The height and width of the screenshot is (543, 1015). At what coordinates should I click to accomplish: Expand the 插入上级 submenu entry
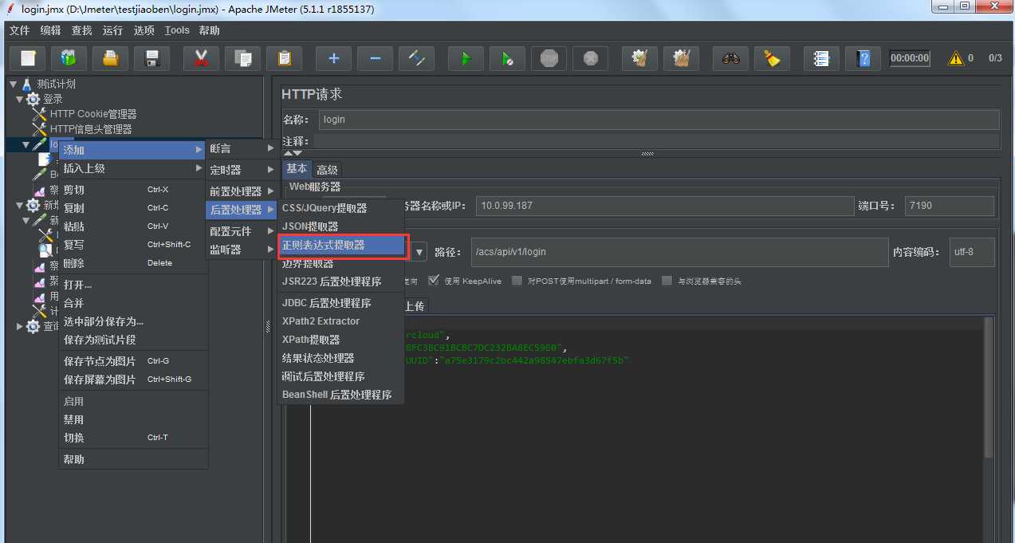tap(132, 168)
